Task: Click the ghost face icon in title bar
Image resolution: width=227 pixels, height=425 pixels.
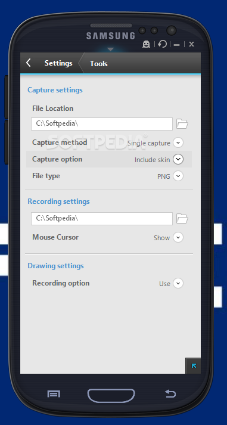Action: pyautogui.click(x=147, y=44)
